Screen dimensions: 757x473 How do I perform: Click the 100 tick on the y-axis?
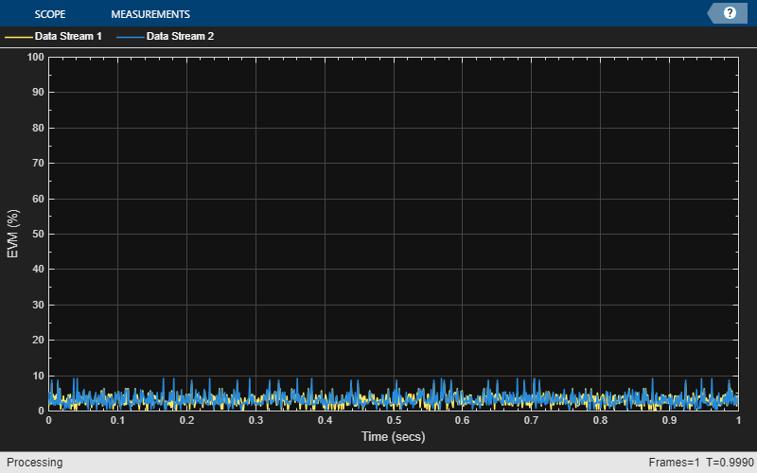pos(36,57)
